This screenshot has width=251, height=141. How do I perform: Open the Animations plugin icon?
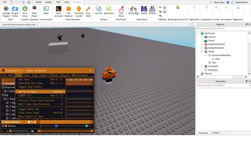click(226, 7)
